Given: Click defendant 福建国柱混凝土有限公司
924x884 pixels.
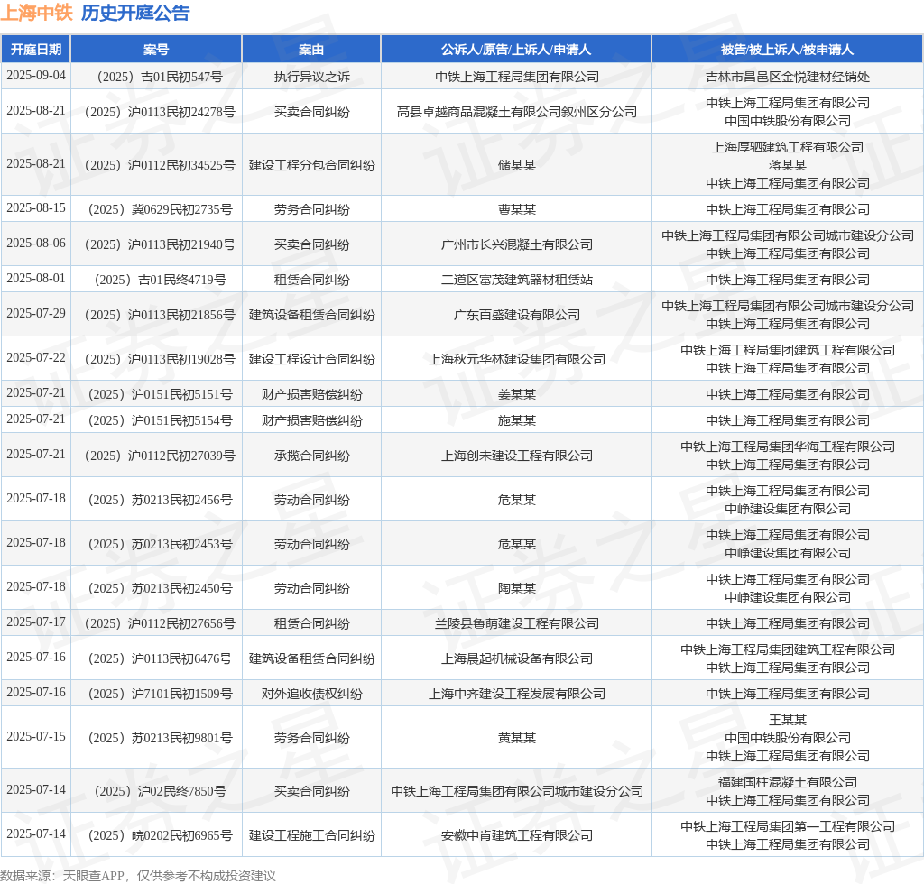Looking at the screenshot, I should click(787, 782).
